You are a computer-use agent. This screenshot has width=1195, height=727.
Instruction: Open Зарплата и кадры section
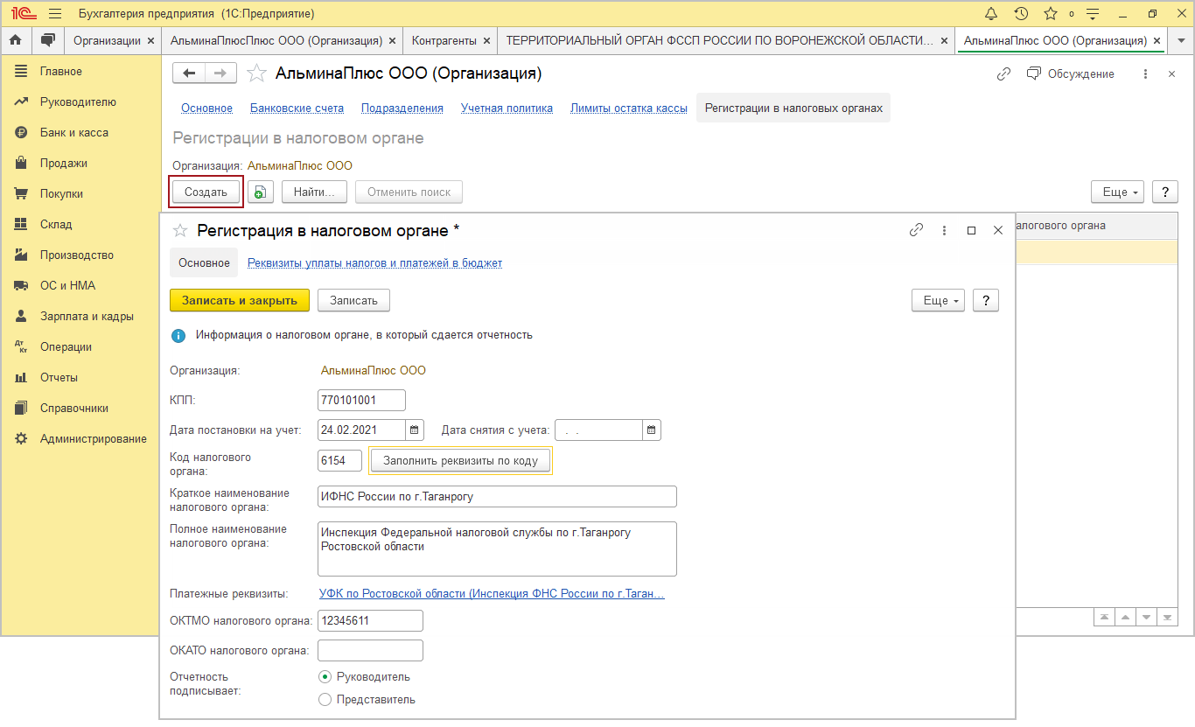point(87,316)
